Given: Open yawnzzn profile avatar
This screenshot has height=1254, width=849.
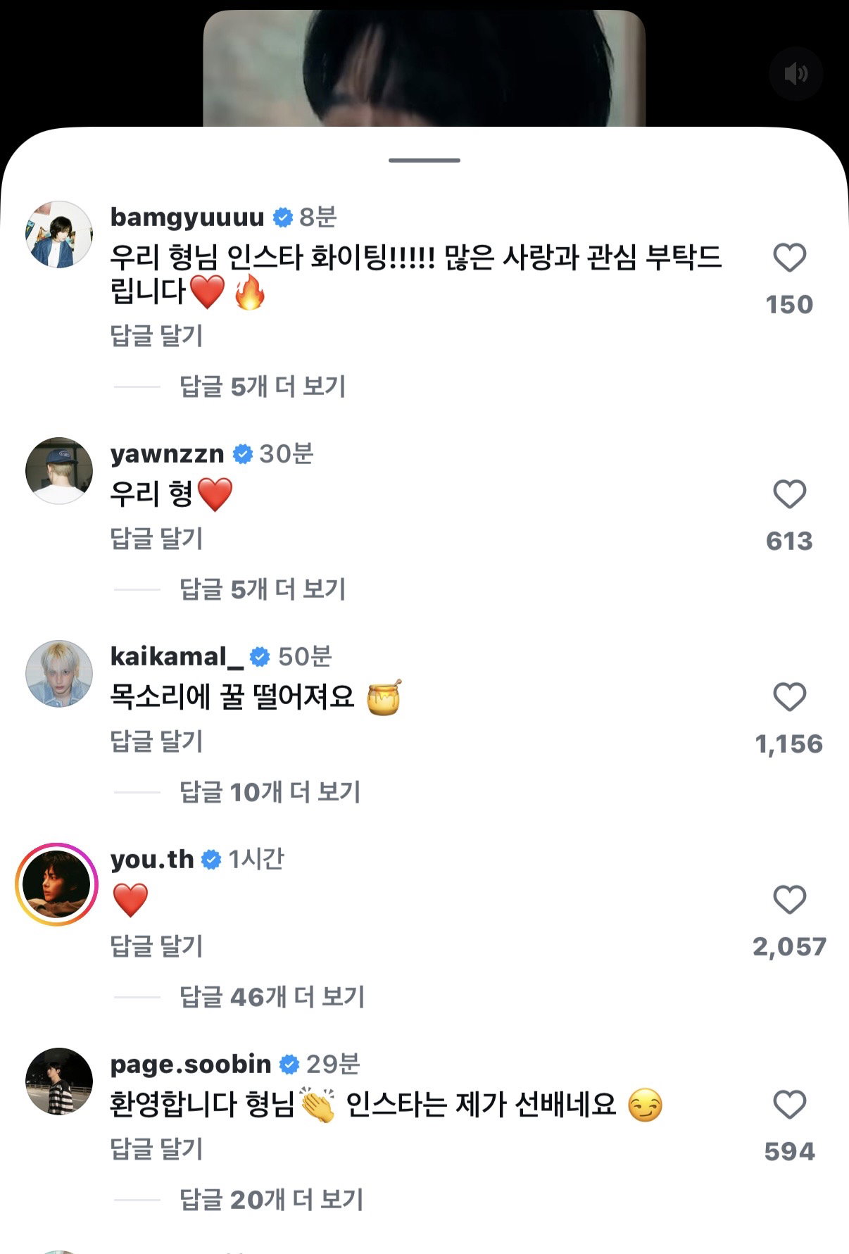Looking at the screenshot, I should point(59,470).
